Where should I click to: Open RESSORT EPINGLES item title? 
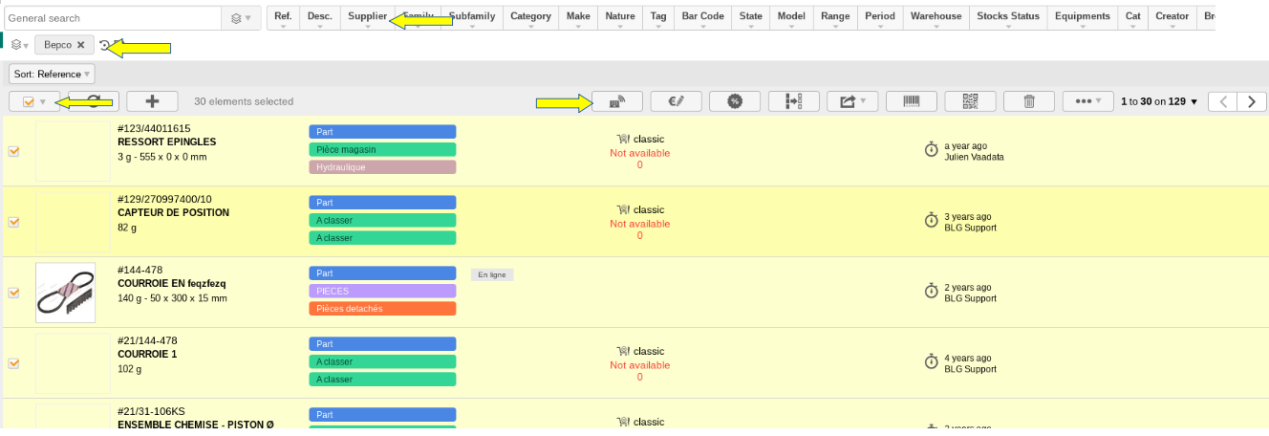(166, 142)
